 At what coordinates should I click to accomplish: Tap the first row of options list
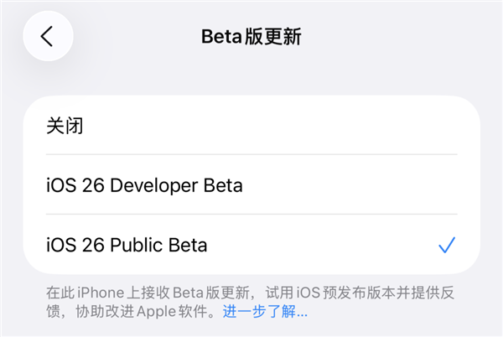click(x=251, y=126)
